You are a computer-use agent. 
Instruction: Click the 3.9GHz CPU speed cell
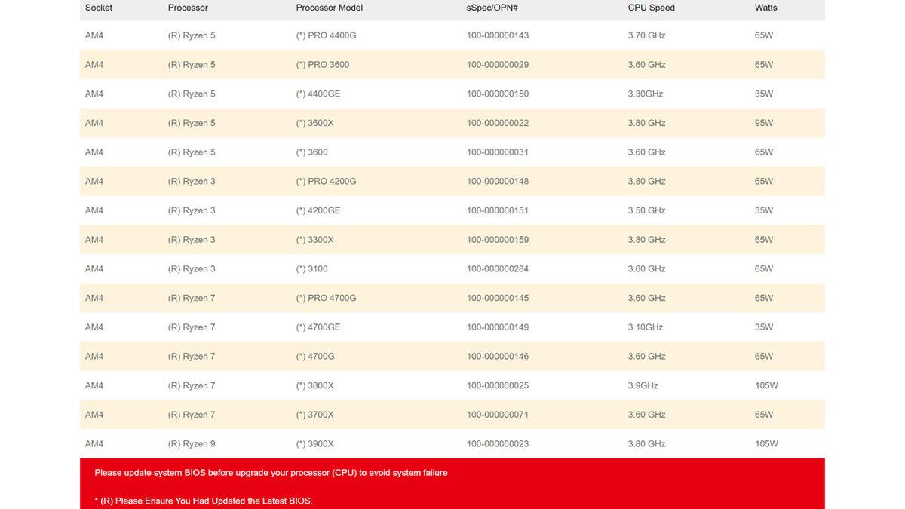click(x=643, y=385)
